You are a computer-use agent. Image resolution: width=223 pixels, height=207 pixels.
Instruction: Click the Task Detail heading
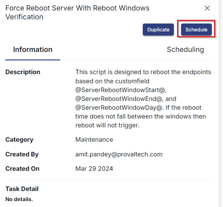pyautogui.click(x=22, y=189)
